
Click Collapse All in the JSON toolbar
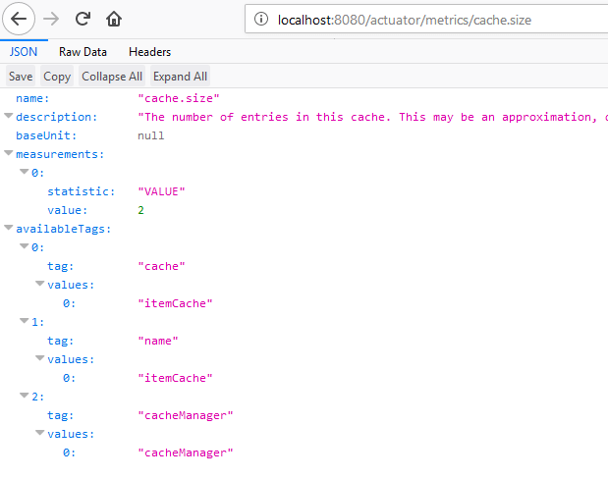[112, 77]
